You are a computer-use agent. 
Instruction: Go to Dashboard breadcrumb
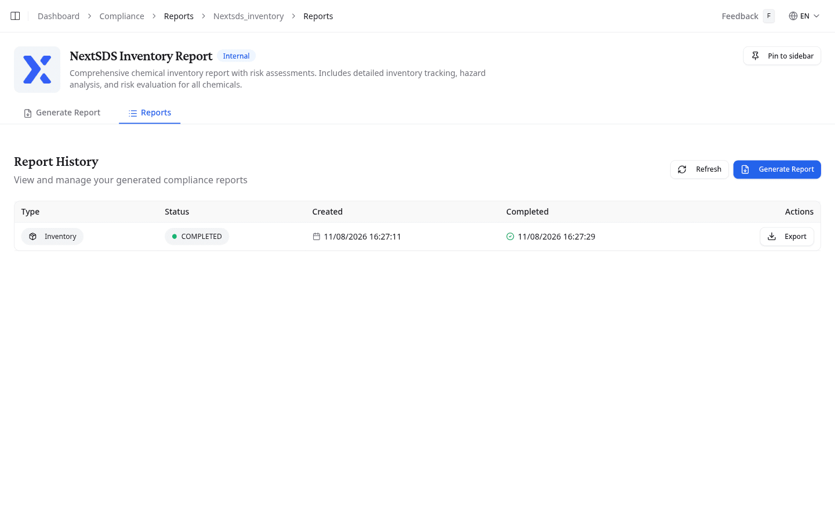[x=59, y=16]
